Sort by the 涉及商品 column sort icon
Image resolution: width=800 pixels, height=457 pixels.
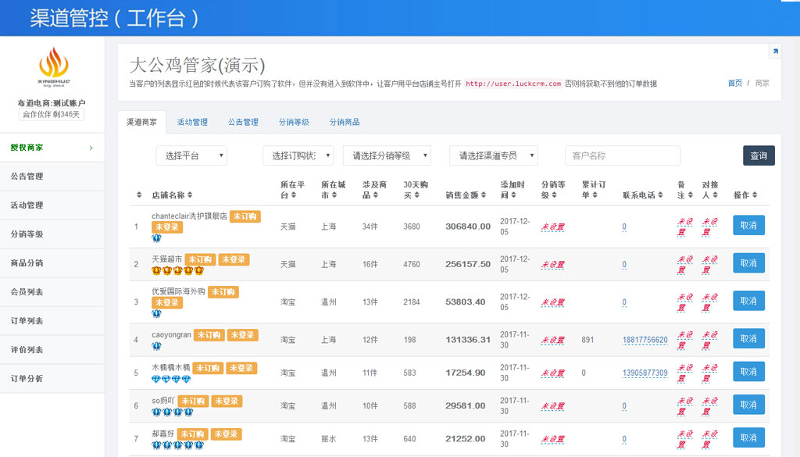point(376,195)
